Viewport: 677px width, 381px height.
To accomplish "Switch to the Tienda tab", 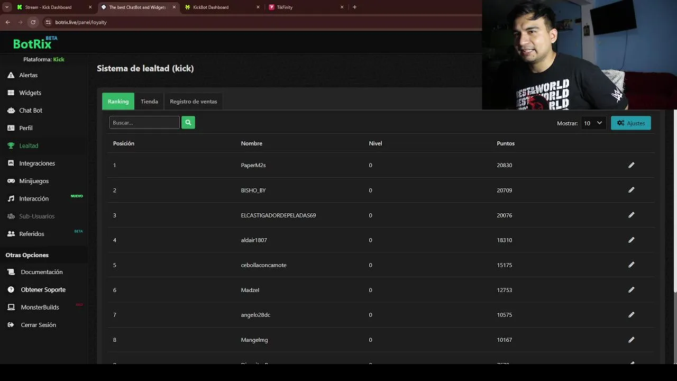I will 149,102.
